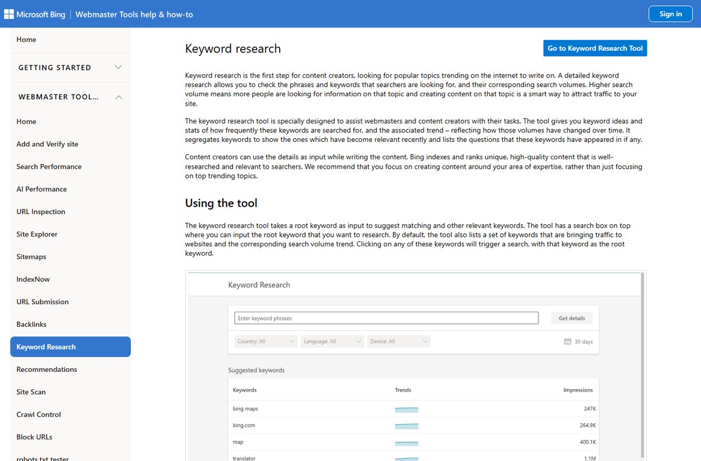Image resolution: width=701 pixels, height=461 pixels.
Task: Open Sitemaps help page
Action: coord(31,257)
